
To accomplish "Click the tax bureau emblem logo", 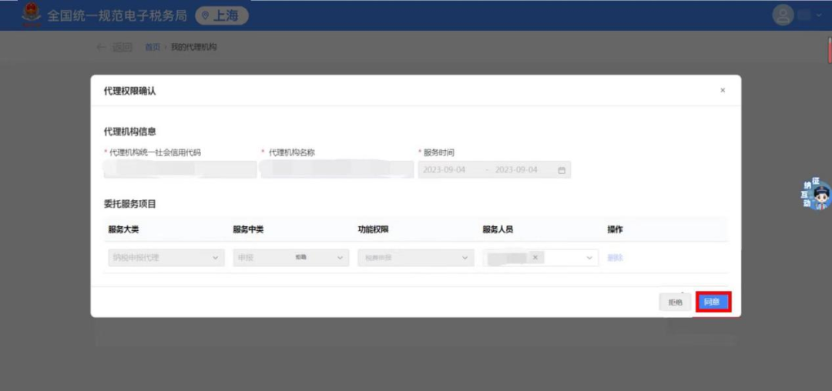I will pos(32,15).
